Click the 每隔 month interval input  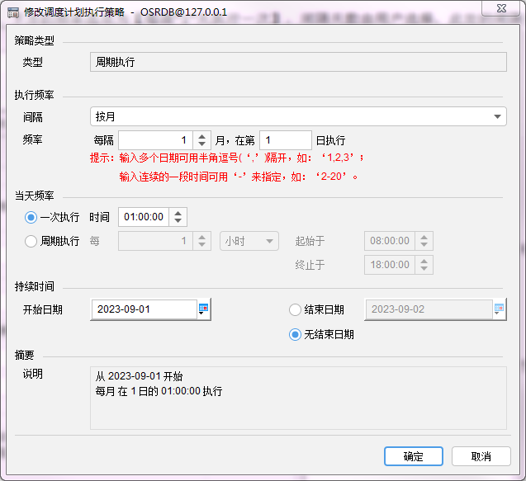pos(155,140)
